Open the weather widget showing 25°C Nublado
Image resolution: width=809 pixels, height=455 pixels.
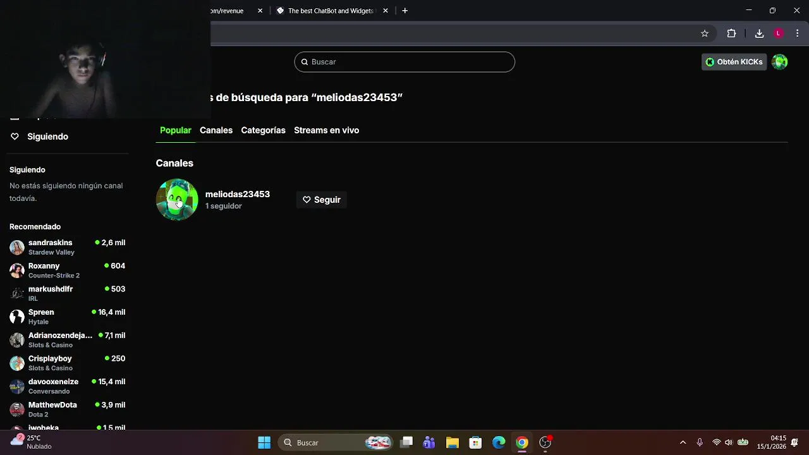32,442
